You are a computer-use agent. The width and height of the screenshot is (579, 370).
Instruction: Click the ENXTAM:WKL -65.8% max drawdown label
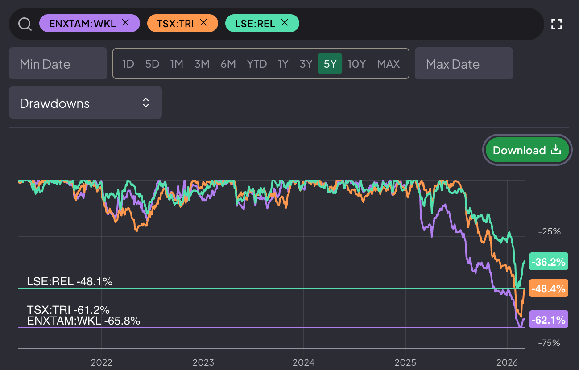point(83,321)
